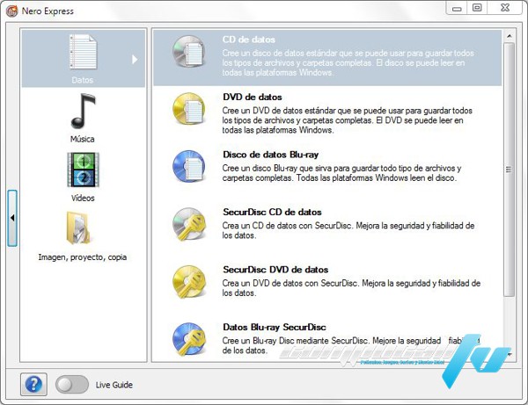Click the SecurDisc CD de datos description text

pos(348,230)
